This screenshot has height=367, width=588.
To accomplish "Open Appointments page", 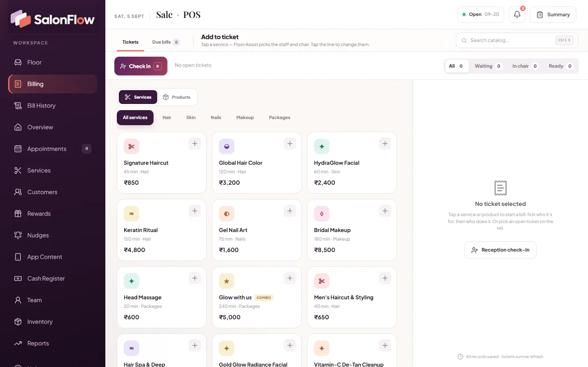I will click(x=53, y=149).
